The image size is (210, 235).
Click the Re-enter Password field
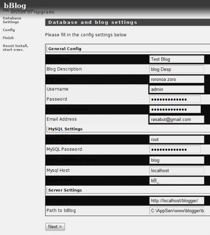175,109
